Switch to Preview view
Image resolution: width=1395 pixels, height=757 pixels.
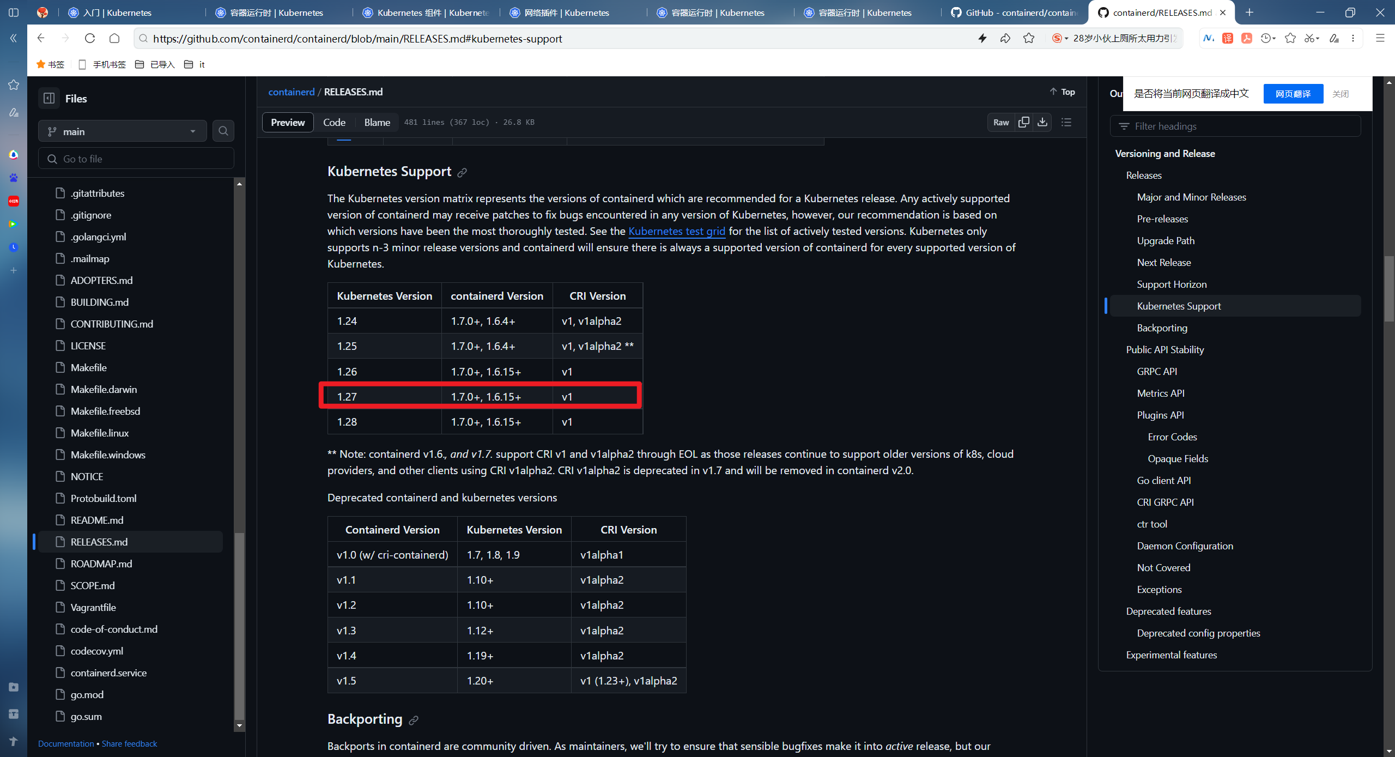pos(288,122)
